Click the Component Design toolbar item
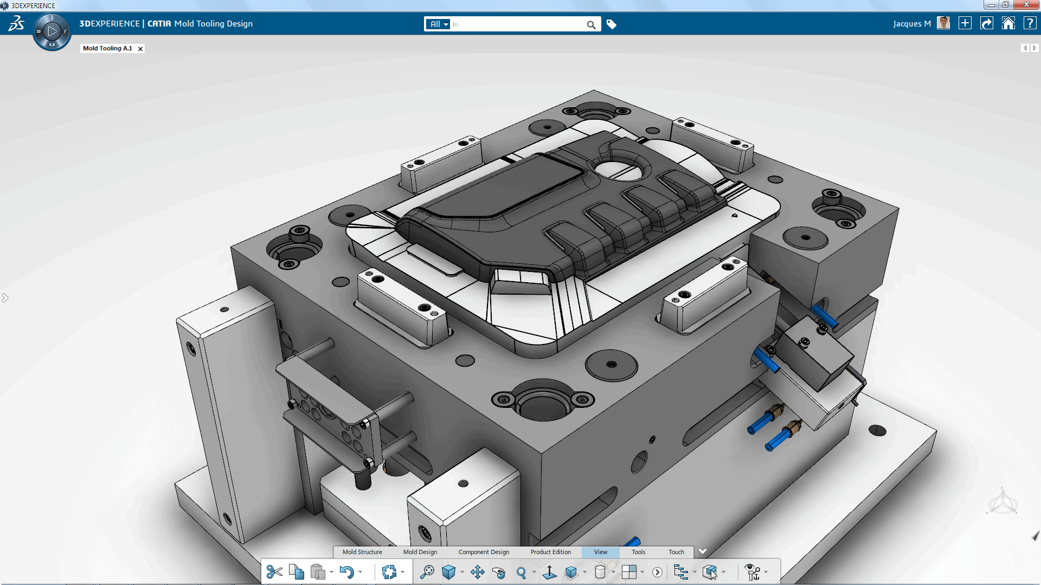This screenshot has height=585, width=1041. coord(484,551)
